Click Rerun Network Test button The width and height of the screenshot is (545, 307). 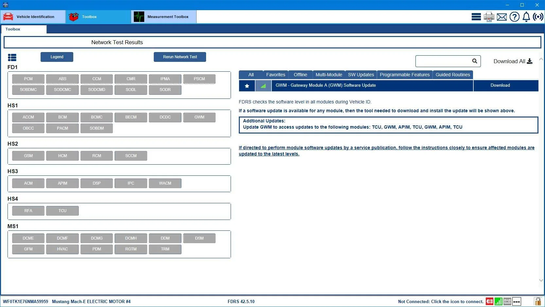(180, 57)
